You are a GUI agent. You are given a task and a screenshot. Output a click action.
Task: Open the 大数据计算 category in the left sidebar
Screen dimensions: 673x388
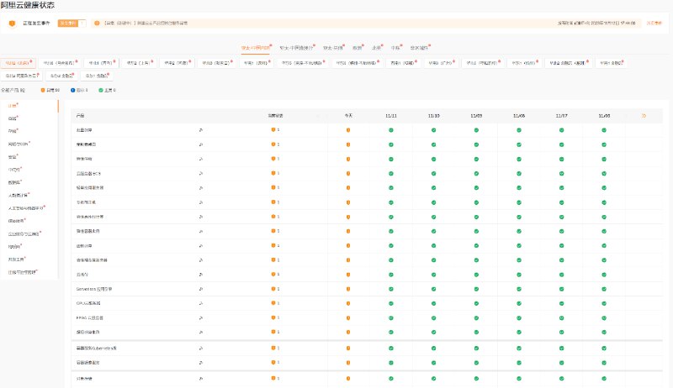pos(19,196)
